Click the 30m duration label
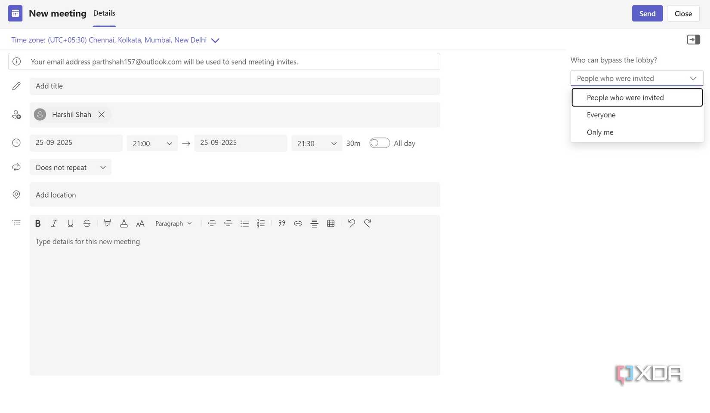 point(353,144)
